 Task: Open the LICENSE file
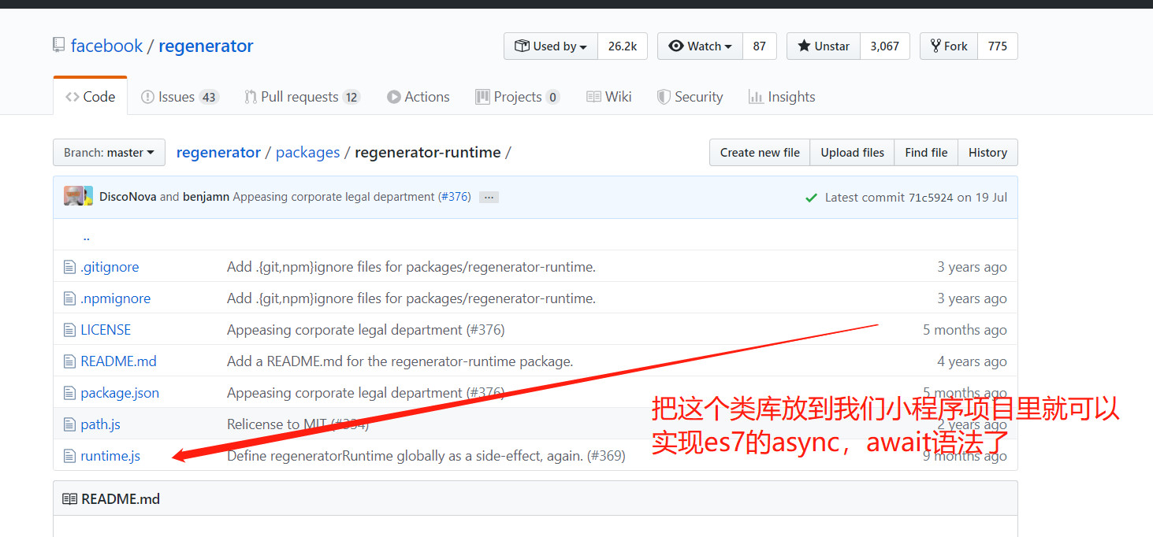pyautogui.click(x=106, y=330)
